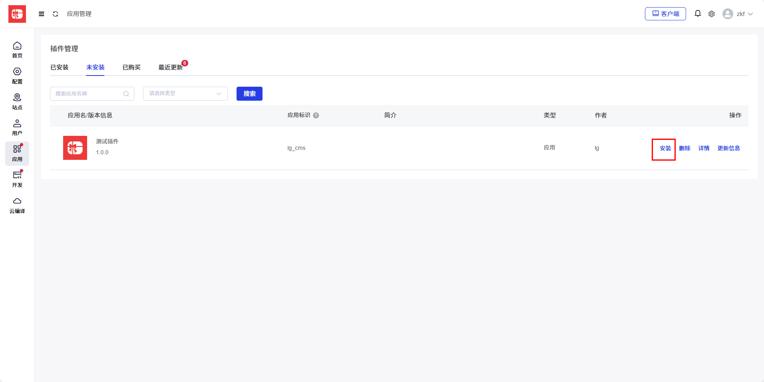Open 站点 in the sidebar
The height and width of the screenshot is (382, 764).
pyautogui.click(x=17, y=101)
